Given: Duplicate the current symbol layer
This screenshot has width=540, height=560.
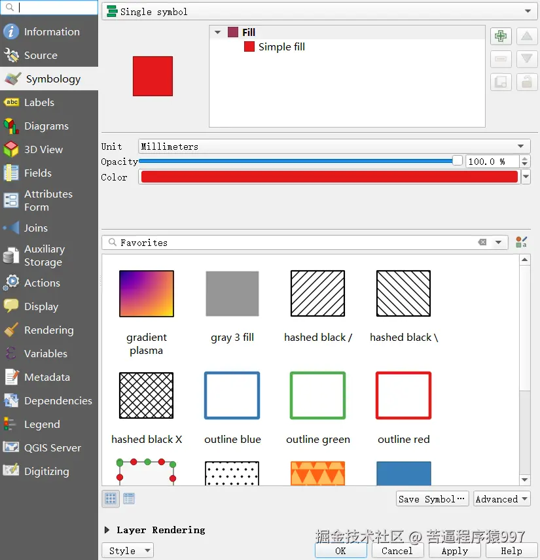Looking at the screenshot, I should pyautogui.click(x=501, y=82).
